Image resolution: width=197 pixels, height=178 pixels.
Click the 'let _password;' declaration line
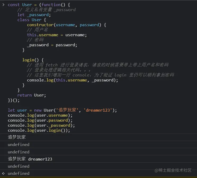click(34, 15)
